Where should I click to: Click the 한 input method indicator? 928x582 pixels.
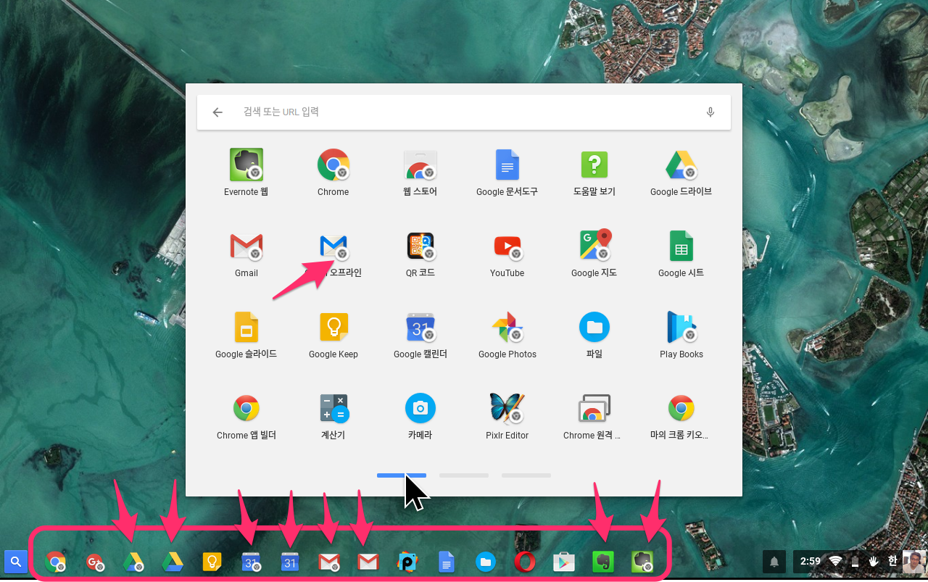(892, 560)
